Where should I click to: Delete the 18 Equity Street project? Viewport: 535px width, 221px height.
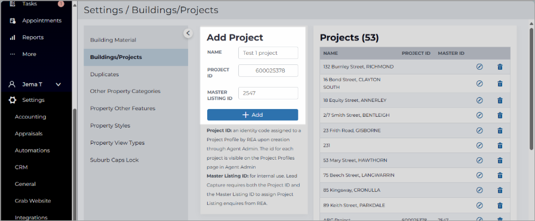[500, 100]
